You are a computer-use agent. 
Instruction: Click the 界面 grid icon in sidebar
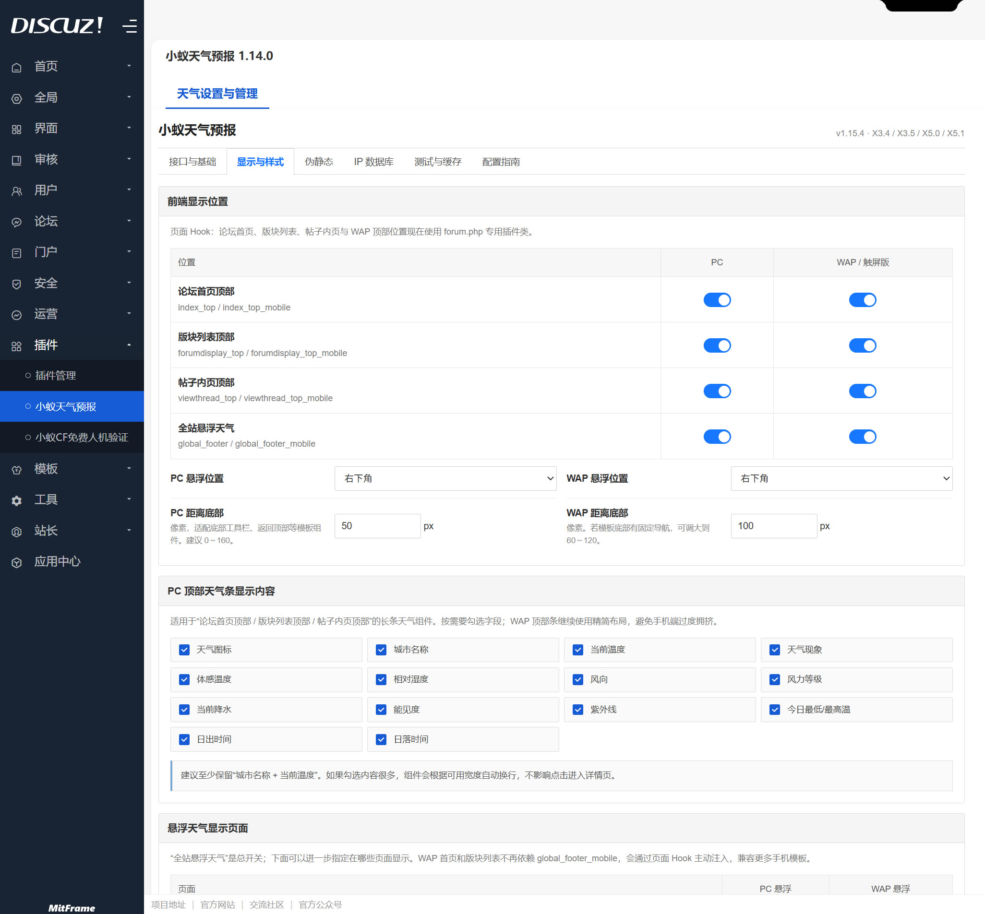17,130
